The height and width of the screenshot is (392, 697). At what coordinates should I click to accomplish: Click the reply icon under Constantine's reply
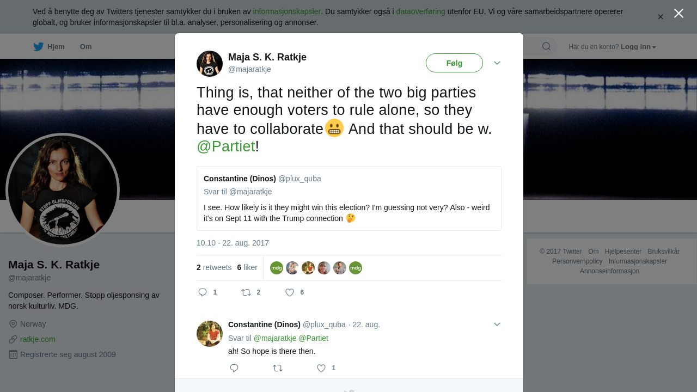(234, 368)
